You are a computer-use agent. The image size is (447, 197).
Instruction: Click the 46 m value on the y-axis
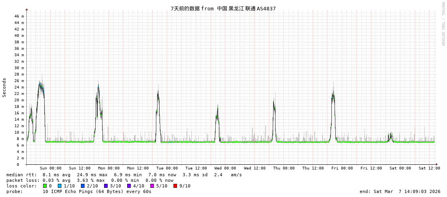pos(19,16)
